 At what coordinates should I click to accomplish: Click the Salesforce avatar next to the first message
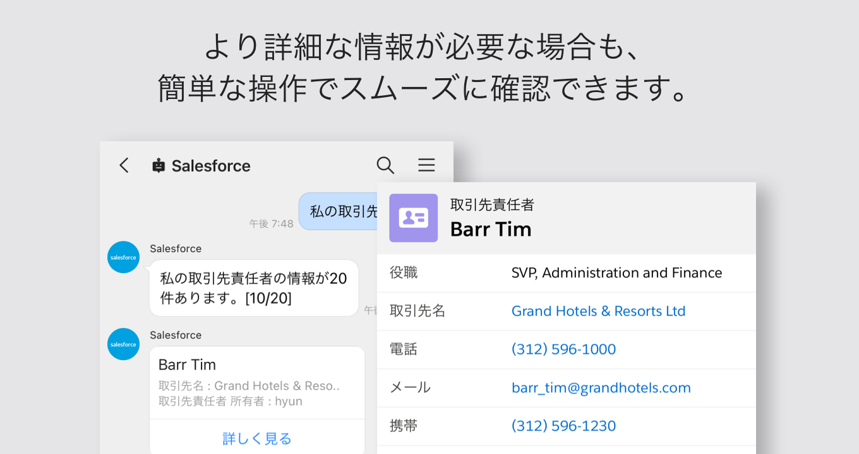pyautogui.click(x=123, y=257)
